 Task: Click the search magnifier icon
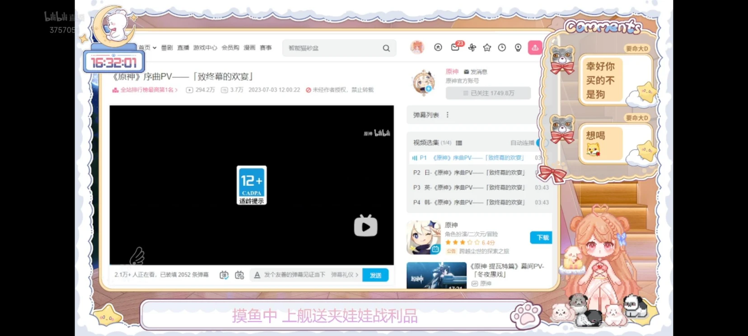click(x=386, y=48)
